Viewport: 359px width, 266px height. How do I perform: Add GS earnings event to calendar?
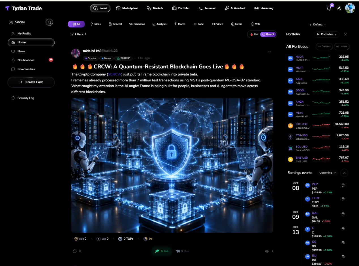point(343,243)
